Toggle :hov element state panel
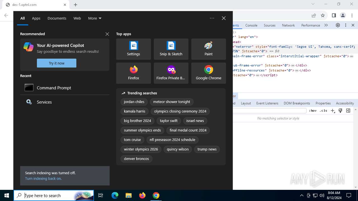The image size is (358, 201). click(x=313, y=111)
